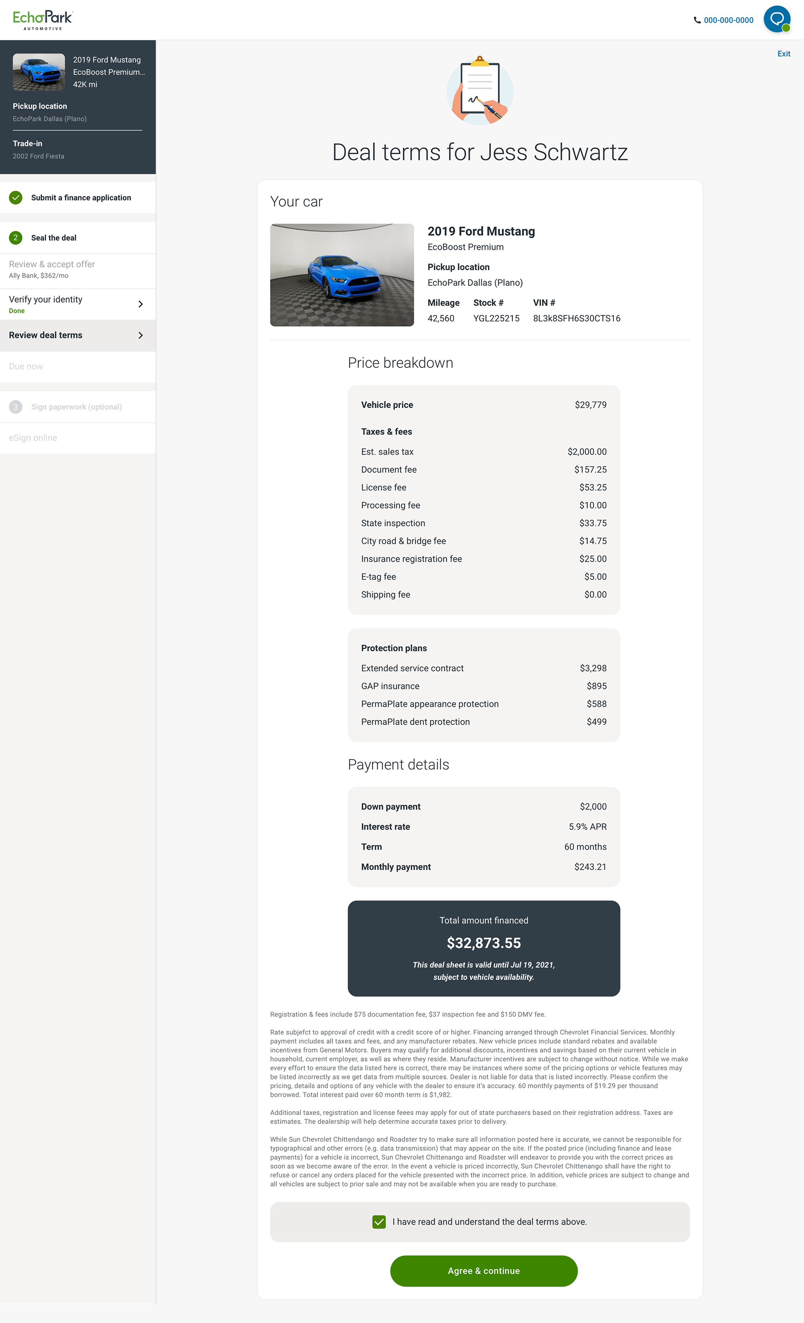804x1323 pixels.
Task: Select the Review deal terms item
Action: tap(78, 336)
